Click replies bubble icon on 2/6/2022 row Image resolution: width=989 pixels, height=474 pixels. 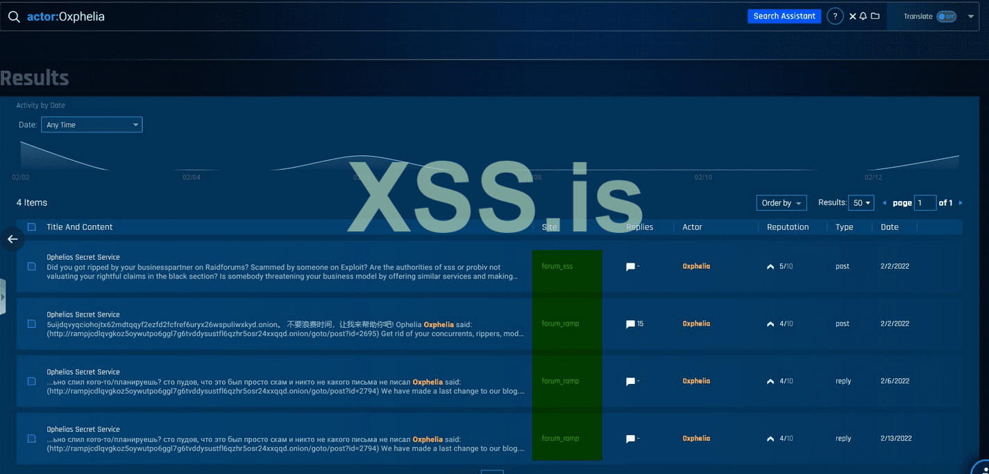(630, 382)
